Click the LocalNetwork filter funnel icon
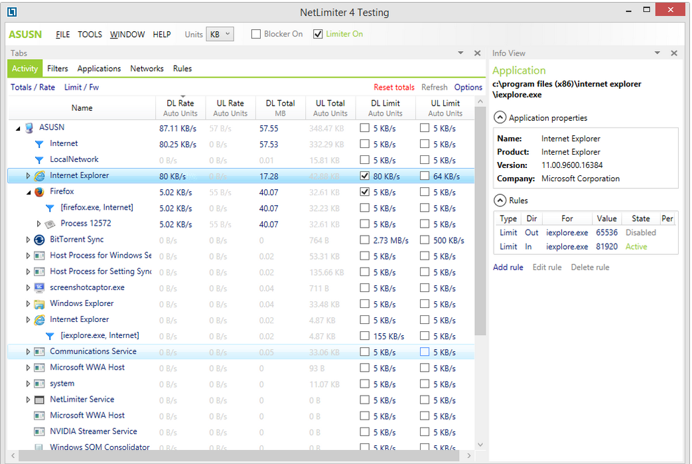The width and height of the screenshot is (692, 464). point(39,160)
